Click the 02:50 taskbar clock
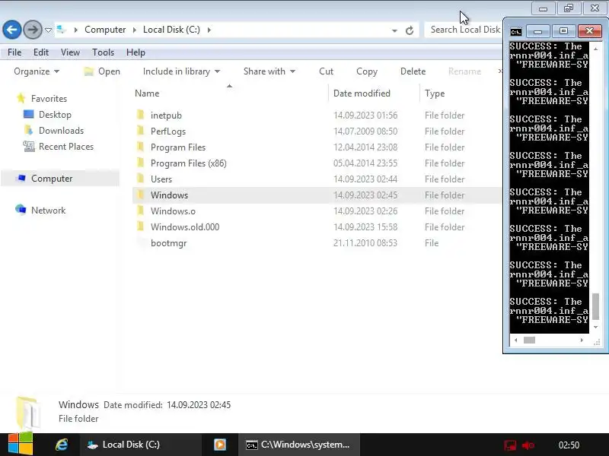The width and height of the screenshot is (609, 456). point(569,445)
